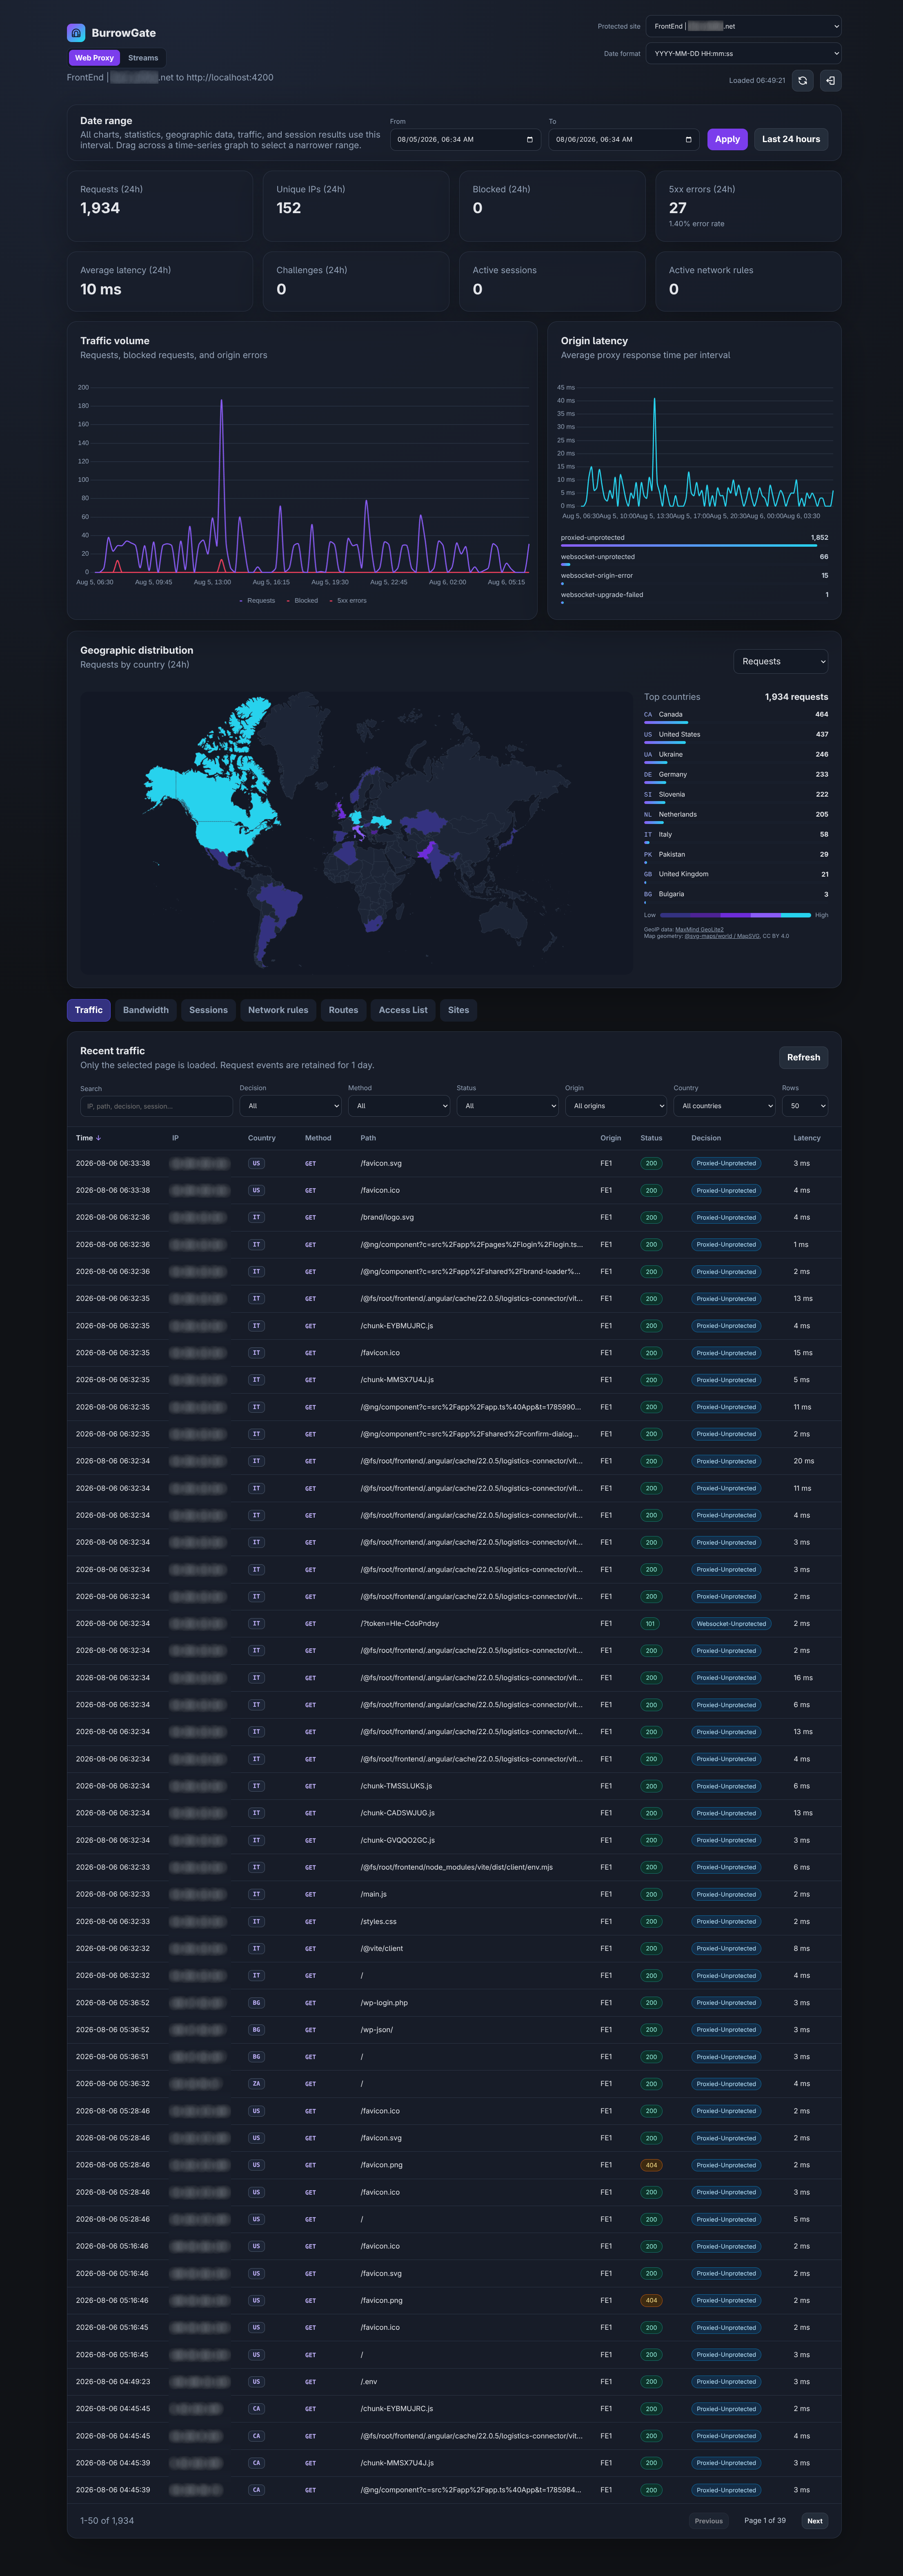Click the /wp-login.php path row
The image size is (903, 2576).
tap(454, 2003)
